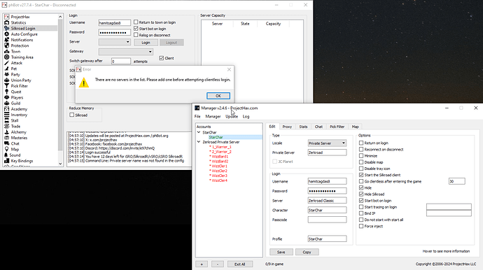Open the Sound sidebar icon

coord(7,155)
